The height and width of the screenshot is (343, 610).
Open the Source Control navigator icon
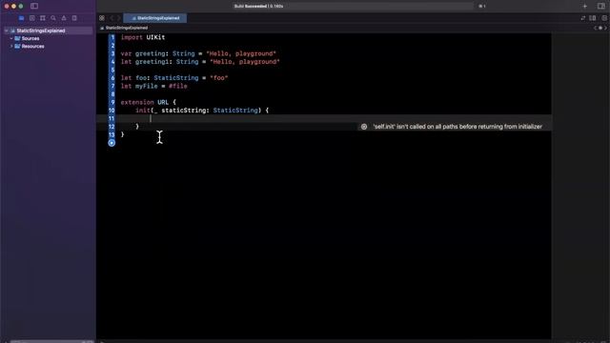coord(31,18)
